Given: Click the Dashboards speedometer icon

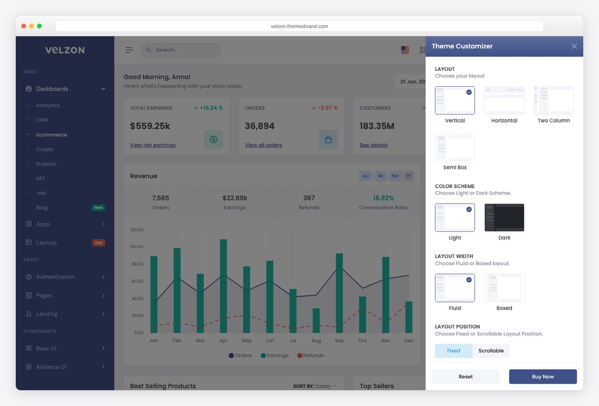Looking at the screenshot, I should [x=28, y=89].
